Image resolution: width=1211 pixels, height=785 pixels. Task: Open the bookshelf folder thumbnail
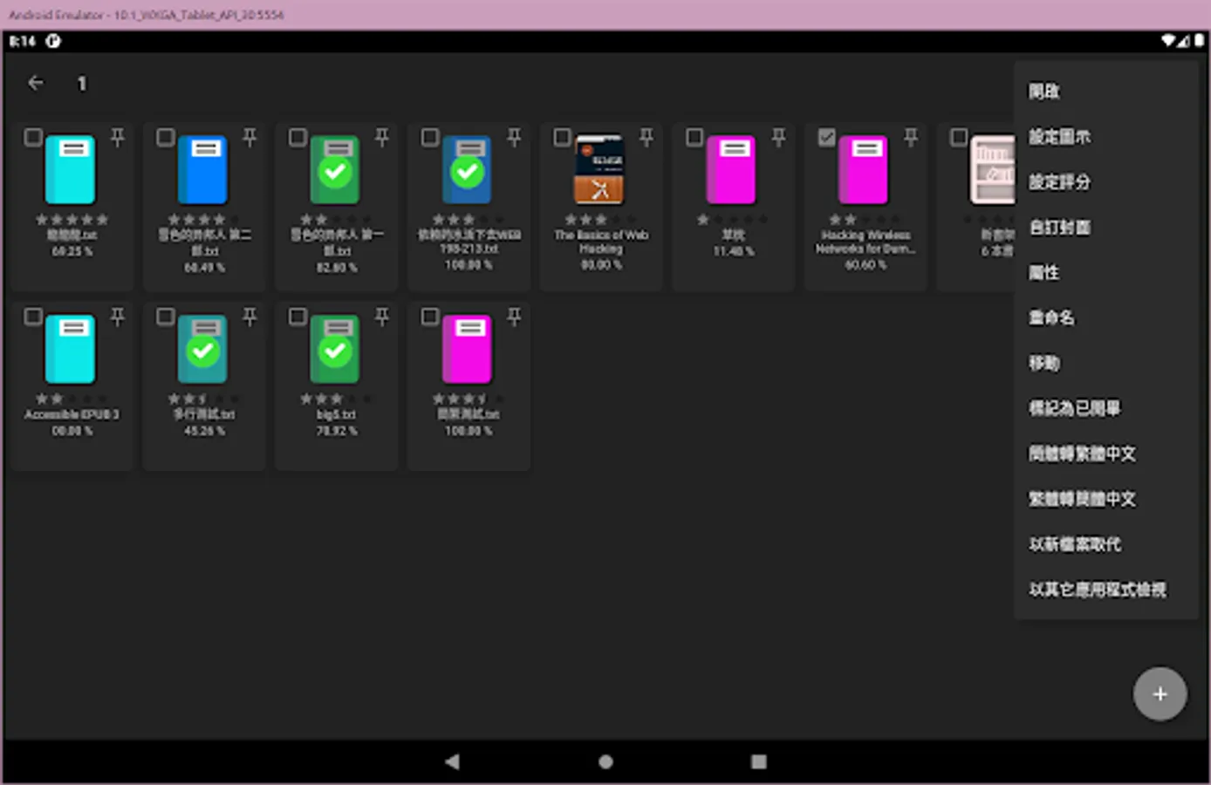(x=993, y=169)
